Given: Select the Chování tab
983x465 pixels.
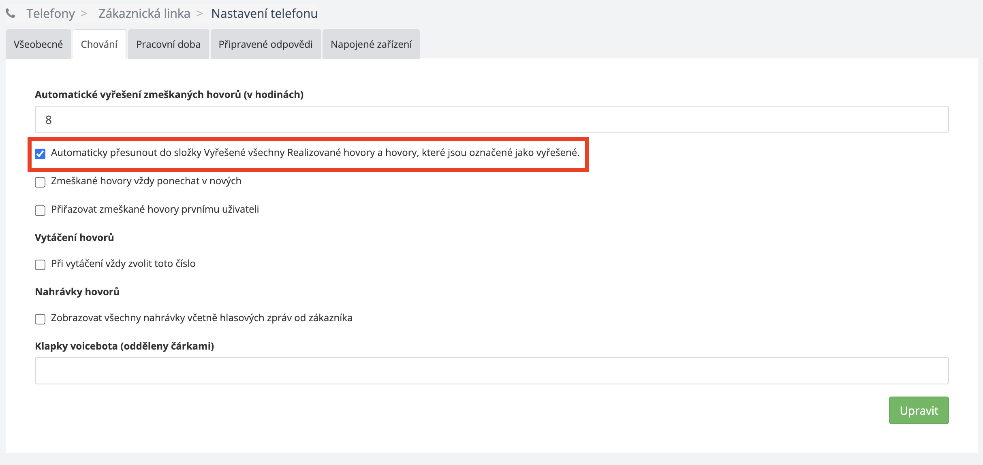Looking at the screenshot, I should [99, 44].
